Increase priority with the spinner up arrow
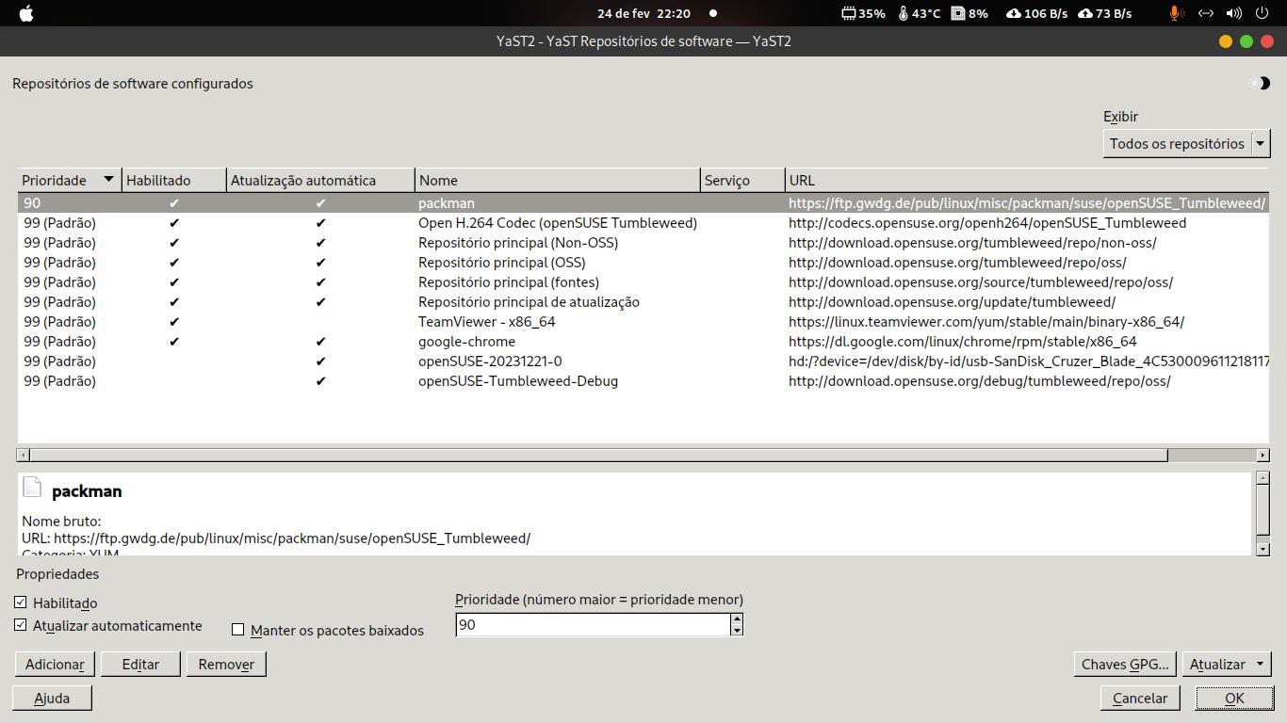1287x723 pixels. click(x=737, y=619)
